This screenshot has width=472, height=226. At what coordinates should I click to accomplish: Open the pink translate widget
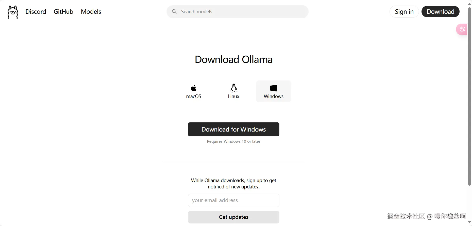[462, 29]
